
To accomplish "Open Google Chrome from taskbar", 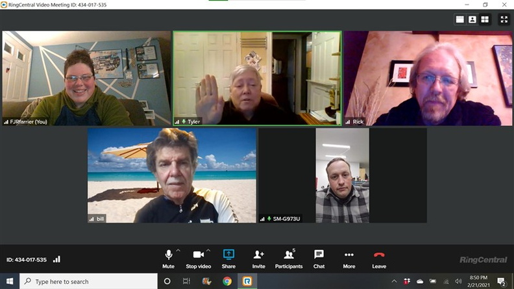I will 227,281.
